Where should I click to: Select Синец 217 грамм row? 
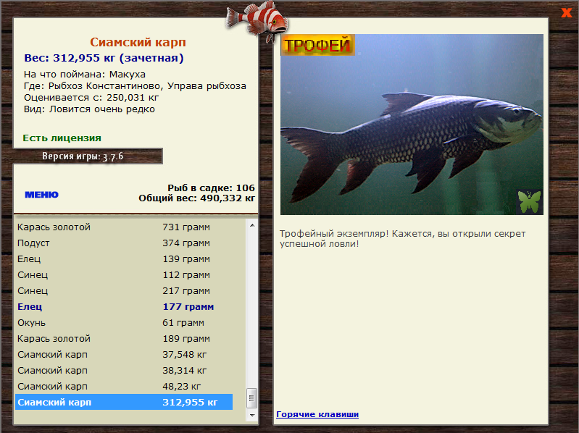pos(124,290)
